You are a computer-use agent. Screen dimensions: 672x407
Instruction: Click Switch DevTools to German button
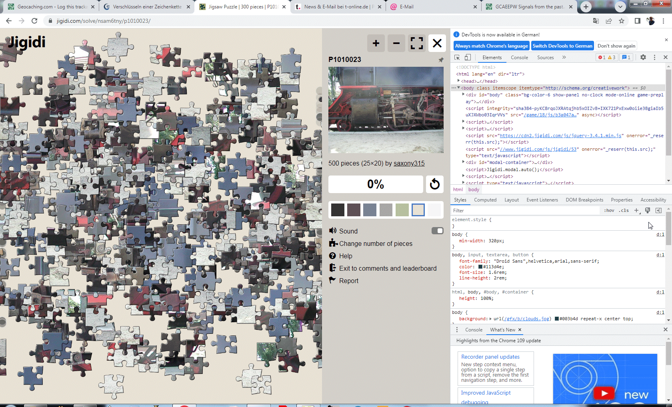point(562,46)
